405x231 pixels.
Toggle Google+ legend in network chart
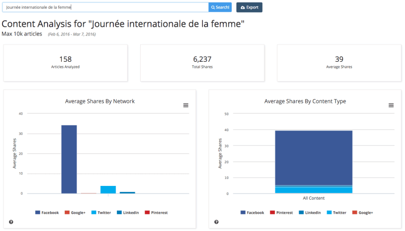(75, 212)
